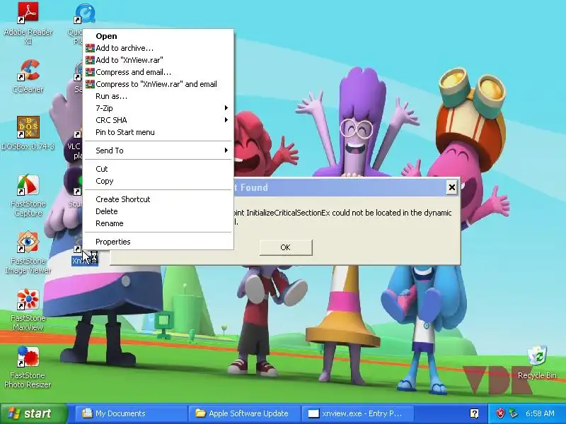566x424 pixels.
Task: Choose Add to archive... menu entry
Action: tap(158, 48)
